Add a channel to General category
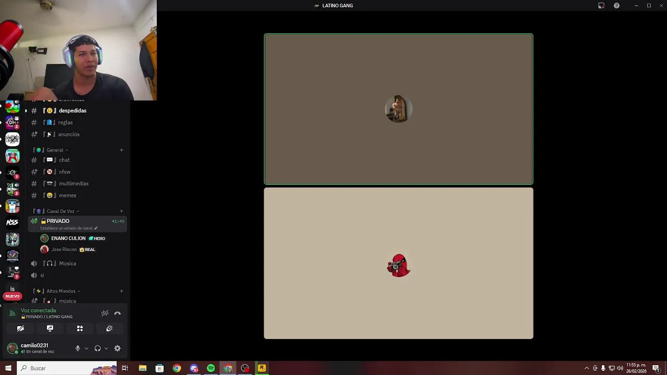 point(121,150)
